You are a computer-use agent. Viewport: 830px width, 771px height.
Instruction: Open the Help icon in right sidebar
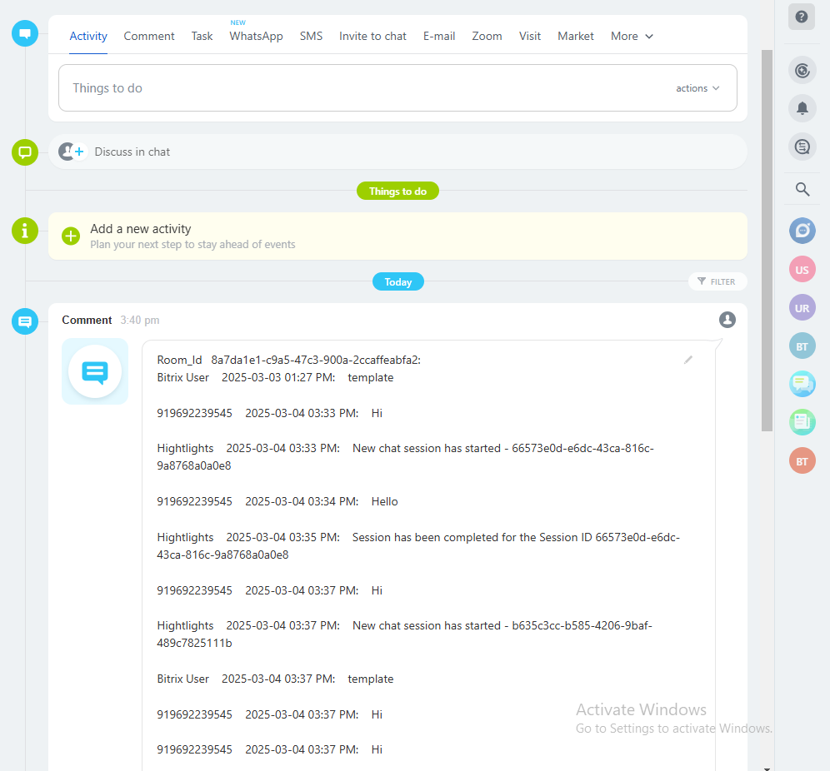pyautogui.click(x=802, y=17)
